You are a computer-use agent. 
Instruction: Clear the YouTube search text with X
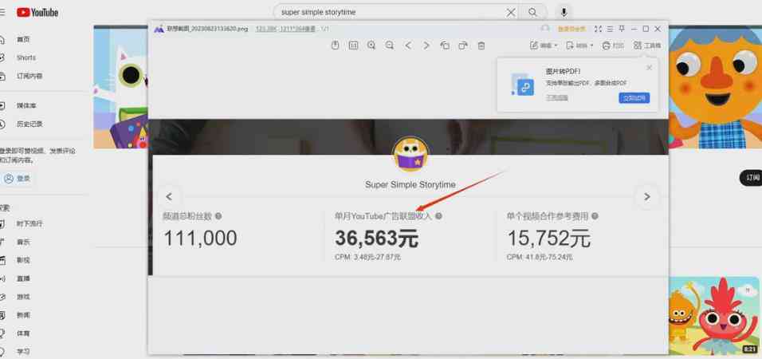[511, 12]
